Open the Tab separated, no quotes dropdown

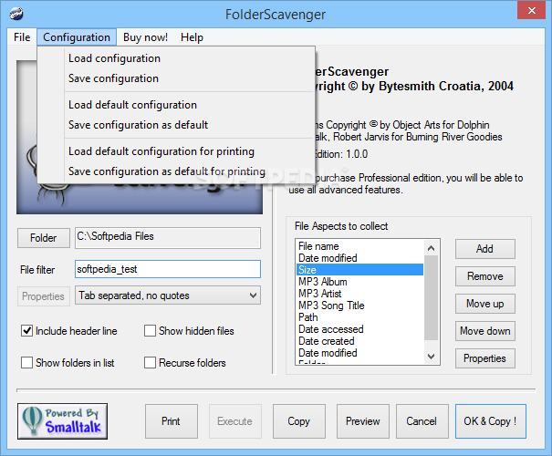(168, 295)
